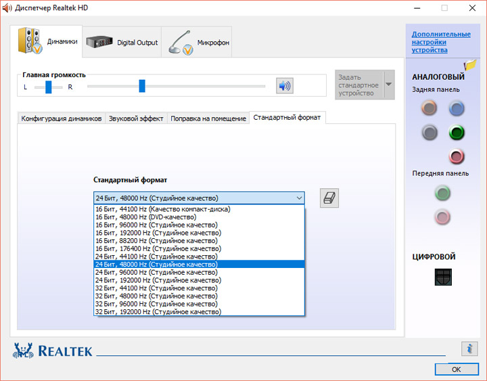Pick 32 Бит, 44100 Hz option
487x381 pixels.
click(199, 288)
